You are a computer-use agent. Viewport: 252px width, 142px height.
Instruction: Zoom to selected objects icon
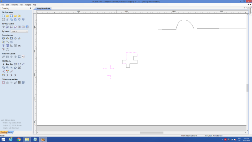point(15,27)
